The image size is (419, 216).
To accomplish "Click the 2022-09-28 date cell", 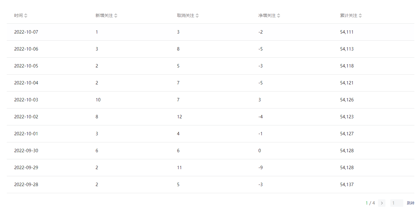I will click(26, 185).
